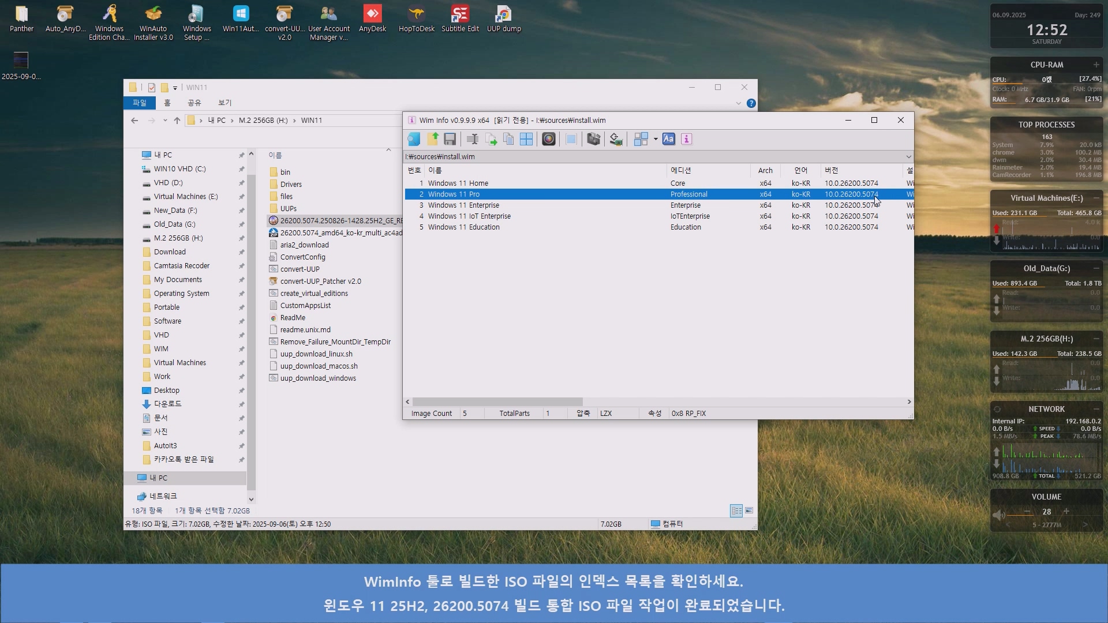Click the open WIM magnifier icon in Wim Info
1108x623 pixels.
(x=414, y=139)
